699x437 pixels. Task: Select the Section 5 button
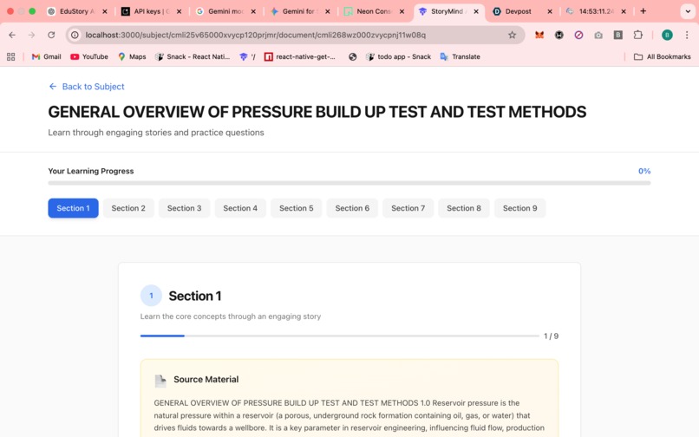[297, 208]
